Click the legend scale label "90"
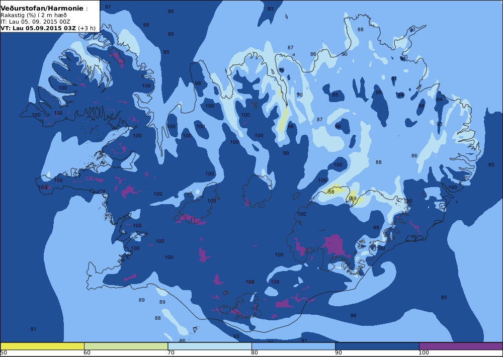This screenshot has width=503, height=357. (339, 353)
